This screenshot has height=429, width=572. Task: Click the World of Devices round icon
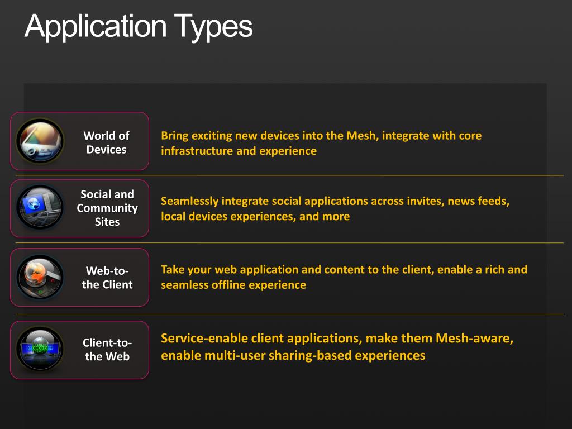40,141
